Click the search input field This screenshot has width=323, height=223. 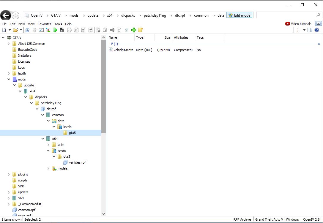click(286, 15)
